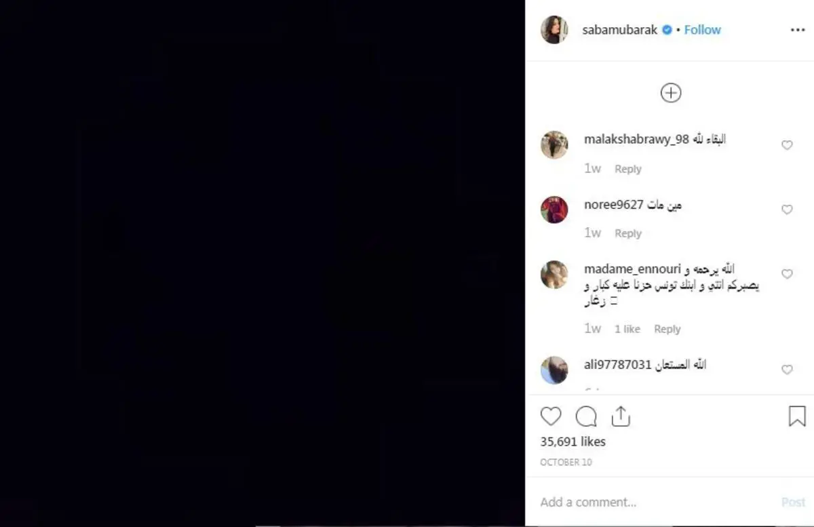Image resolution: width=814 pixels, height=527 pixels.
Task: View the 35,691 likes list
Action: [573, 442]
